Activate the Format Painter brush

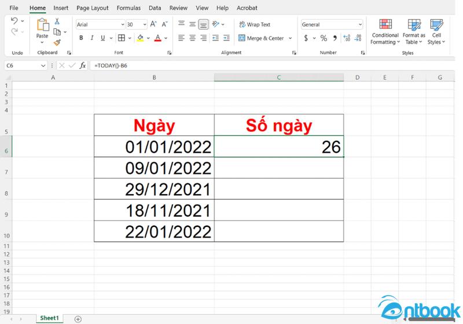click(x=57, y=43)
